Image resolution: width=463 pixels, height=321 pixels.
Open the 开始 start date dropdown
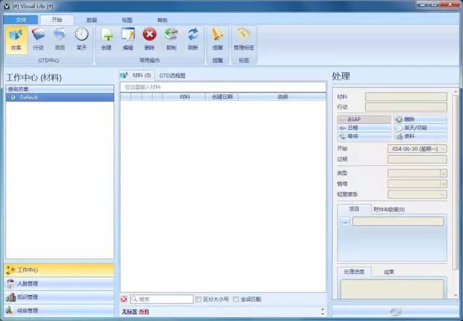click(443, 149)
